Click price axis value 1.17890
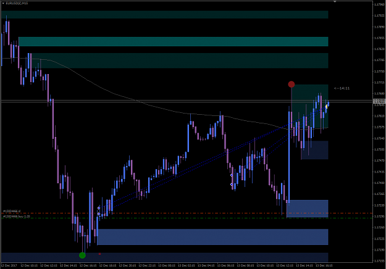The width and height of the screenshot is (386, 269). tap(379, 27)
